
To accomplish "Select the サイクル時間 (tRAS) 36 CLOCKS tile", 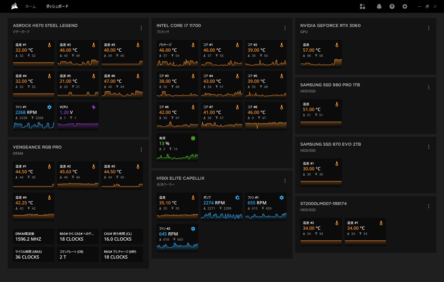I will [x=34, y=254].
